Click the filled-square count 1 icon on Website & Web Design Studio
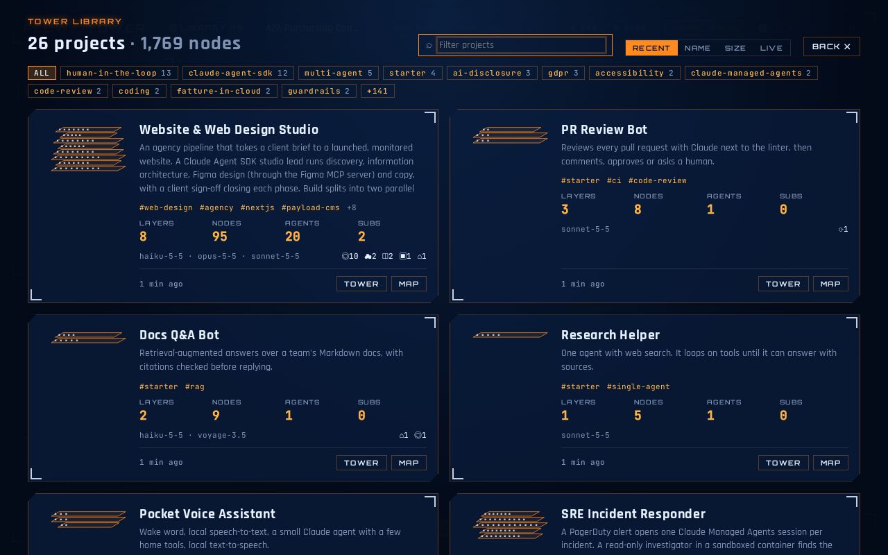Image resolution: width=888 pixels, height=555 pixels. [x=405, y=256]
